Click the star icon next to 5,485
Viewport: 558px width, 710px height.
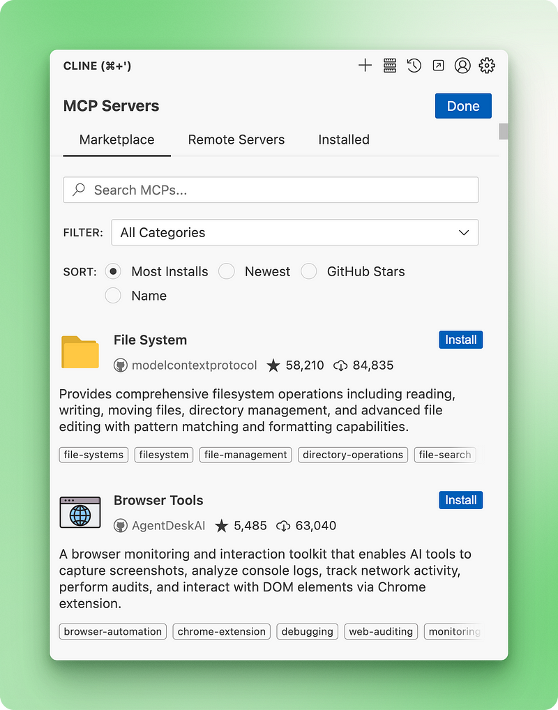coord(222,525)
